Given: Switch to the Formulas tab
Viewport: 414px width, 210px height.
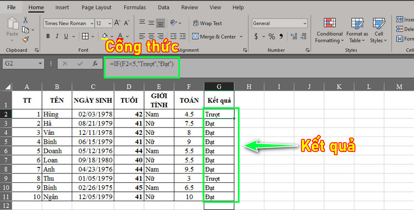Looking at the screenshot, I should pyautogui.click(x=135, y=7).
